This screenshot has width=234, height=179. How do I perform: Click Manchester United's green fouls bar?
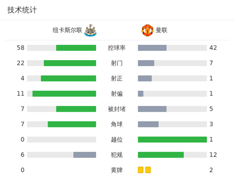[161, 155]
